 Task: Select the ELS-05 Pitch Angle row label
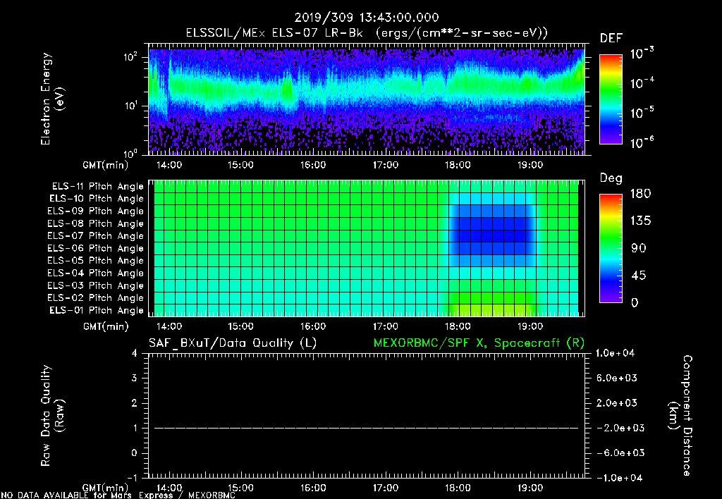click(96, 261)
